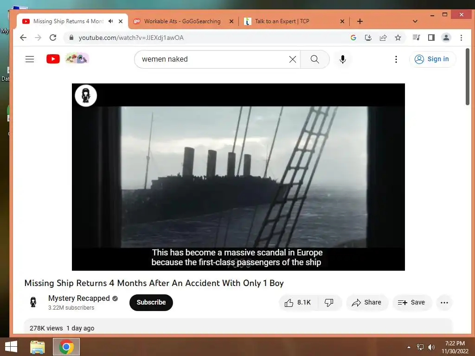Sign in to YouTube
The width and height of the screenshot is (475, 356).
pyautogui.click(x=432, y=59)
